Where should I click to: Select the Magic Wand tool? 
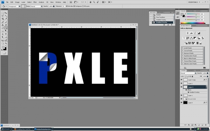coord(6,16)
